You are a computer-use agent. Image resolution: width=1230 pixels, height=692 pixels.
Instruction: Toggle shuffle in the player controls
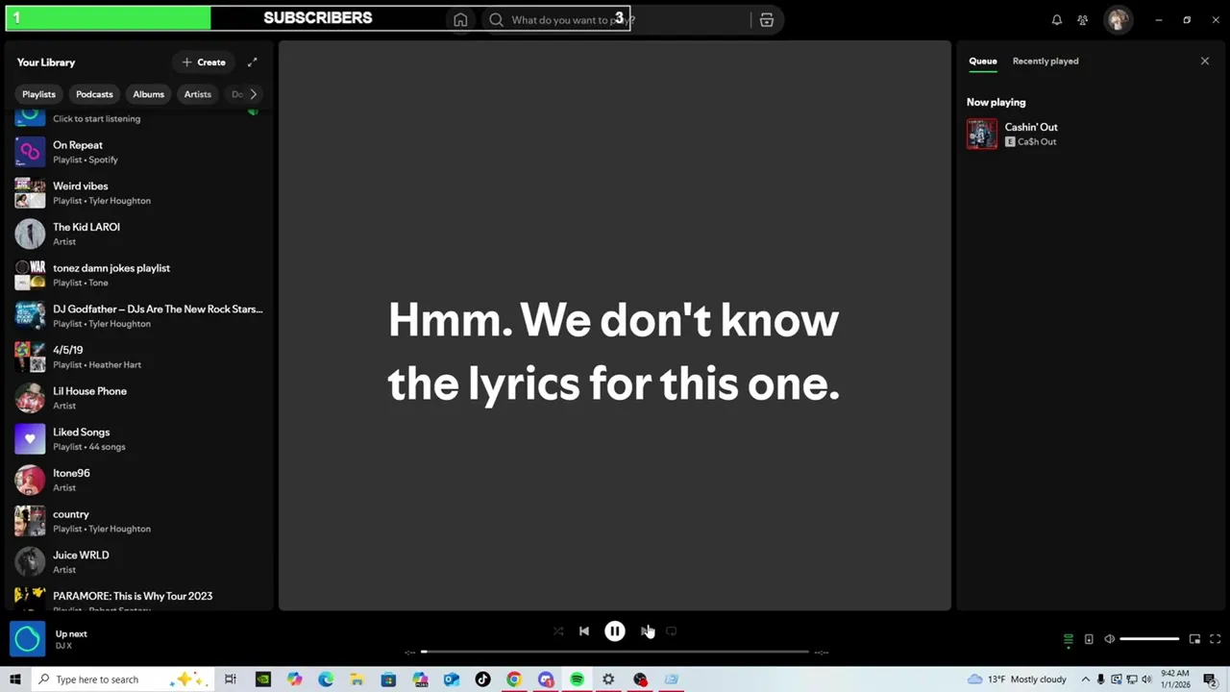(558, 631)
